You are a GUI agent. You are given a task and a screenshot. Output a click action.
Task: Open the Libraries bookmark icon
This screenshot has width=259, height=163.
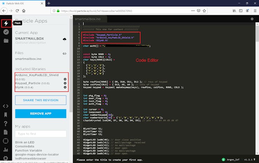pyautogui.click(x=6, y=115)
